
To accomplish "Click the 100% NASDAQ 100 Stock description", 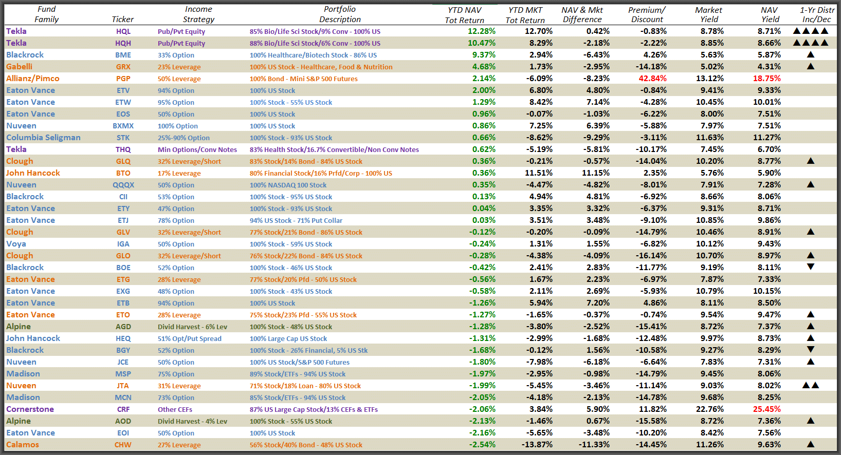I will (288, 185).
